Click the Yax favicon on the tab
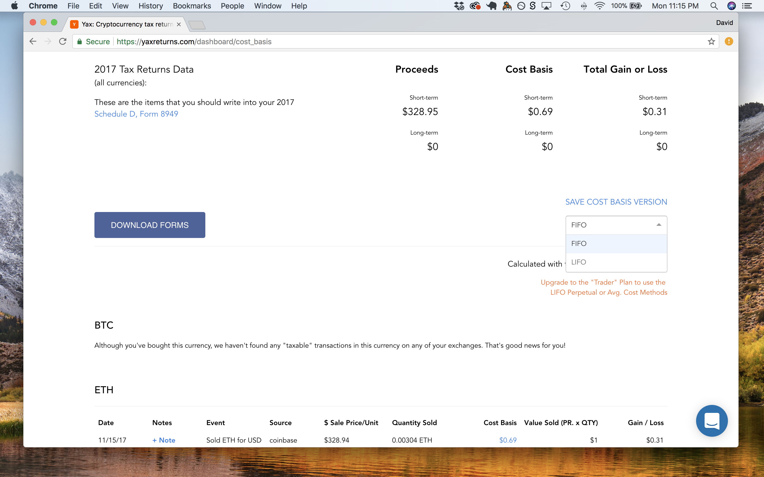 tap(74, 24)
